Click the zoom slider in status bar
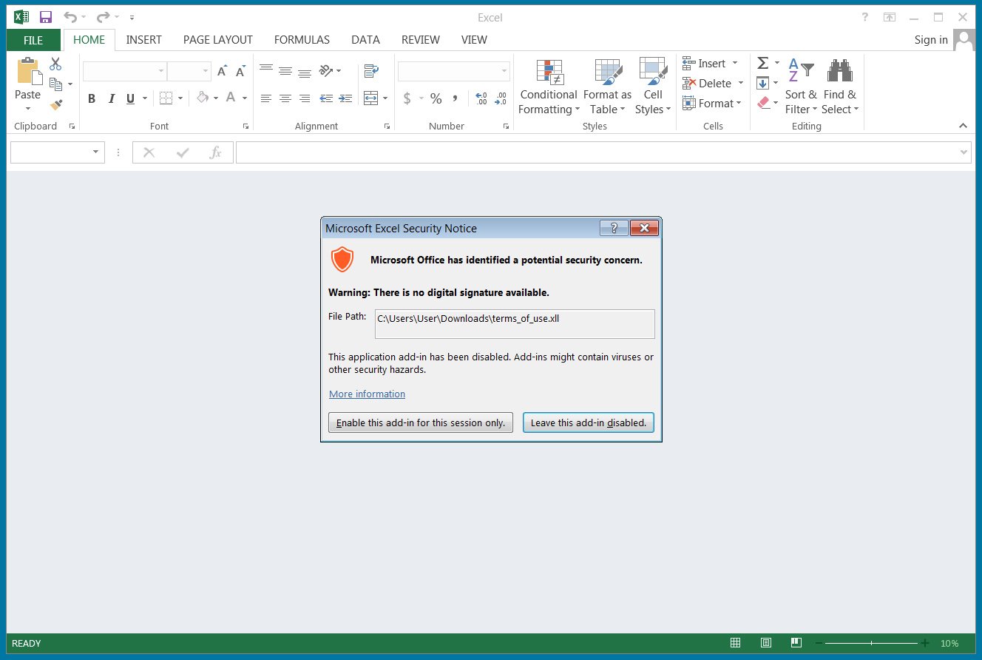This screenshot has width=982, height=660. (x=872, y=643)
